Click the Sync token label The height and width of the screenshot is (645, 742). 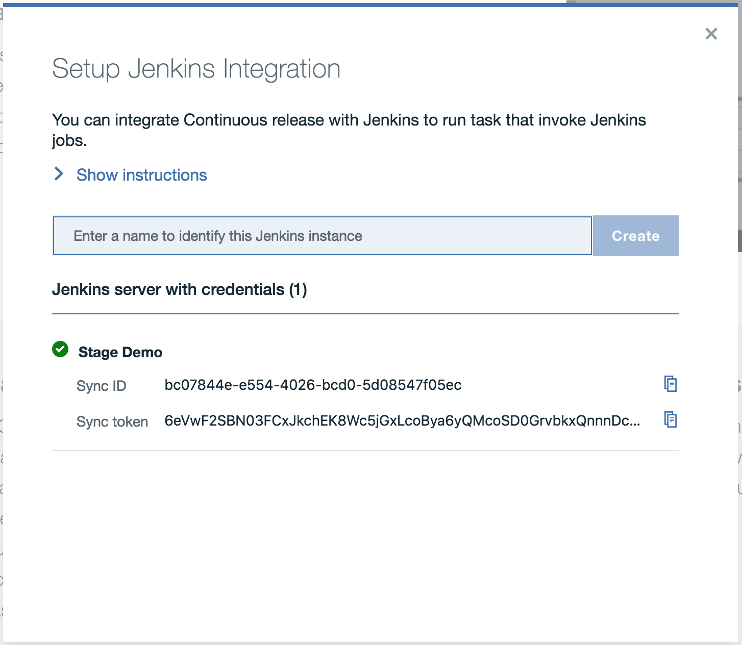112,421
